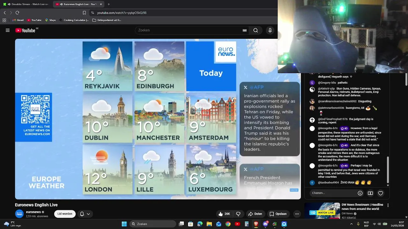
Task: Open Cooking Calculator bookmark
Action: [74, 20]
